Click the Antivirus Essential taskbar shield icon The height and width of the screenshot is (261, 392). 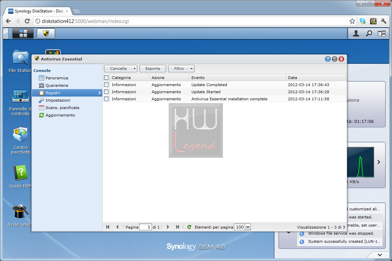[x=46, y=33]
